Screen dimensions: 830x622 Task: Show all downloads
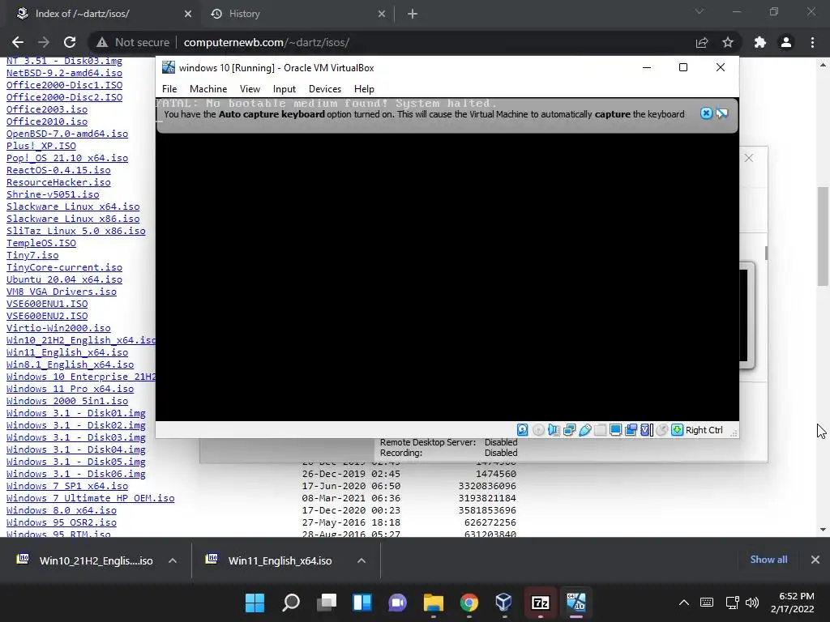coord(768,560)
